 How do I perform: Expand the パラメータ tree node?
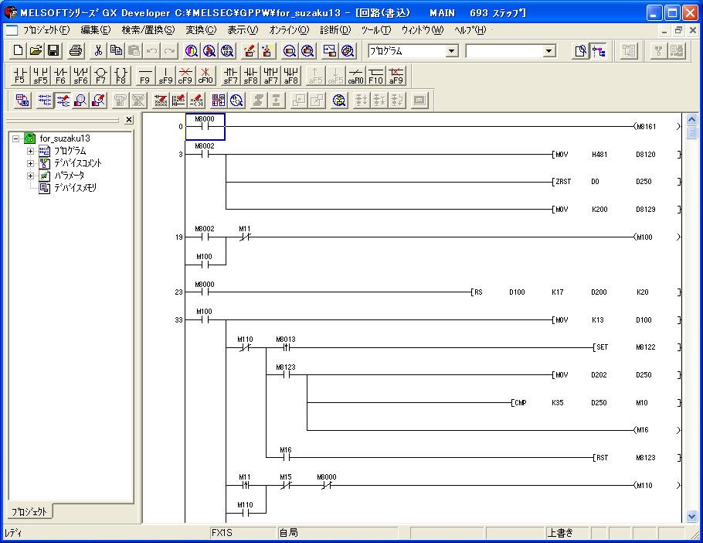pos(31,176)
